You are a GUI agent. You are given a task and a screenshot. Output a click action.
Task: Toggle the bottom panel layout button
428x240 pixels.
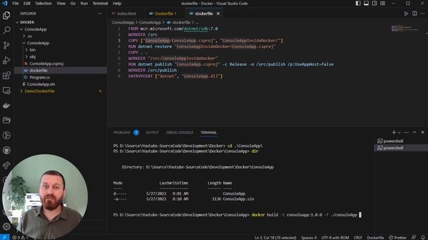point(366,3)
